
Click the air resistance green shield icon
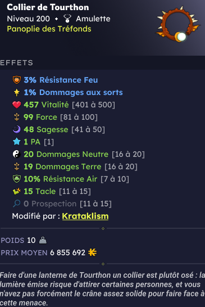click(17, 179)
